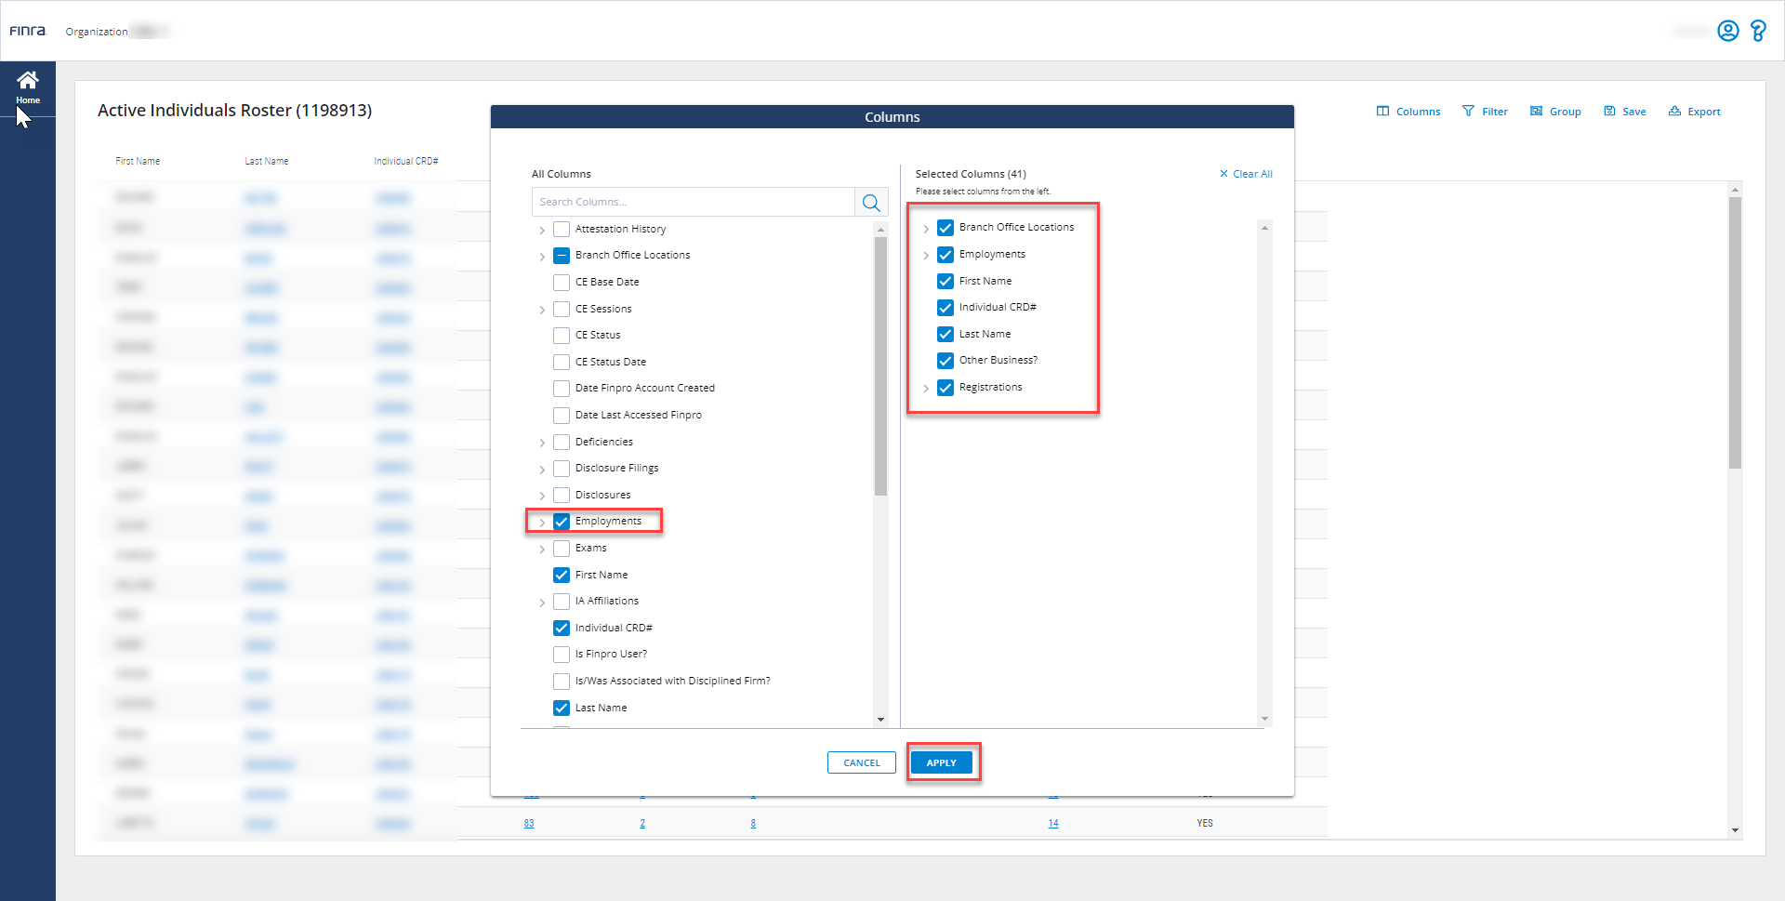Expand the Deficiencies chevron
Viewport: 1785px width, 901px height.
click(544, 443)
